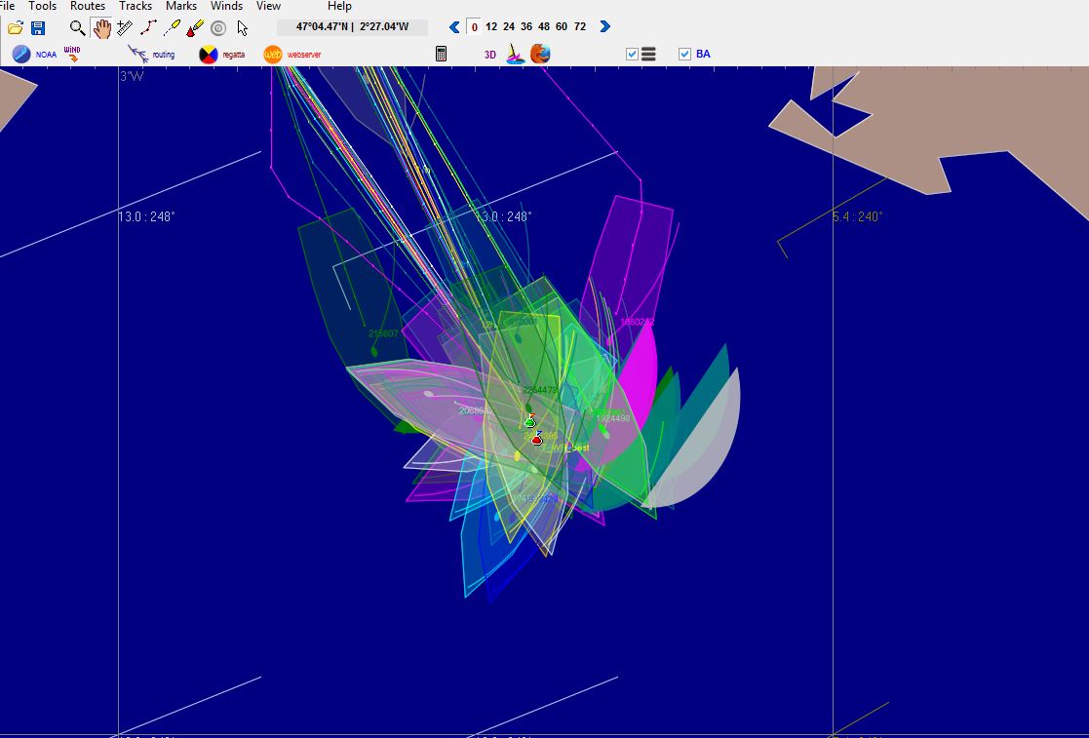Open the Tracks menu
1089x738 pixels.
pyautogui.click(x=136, y=6)
